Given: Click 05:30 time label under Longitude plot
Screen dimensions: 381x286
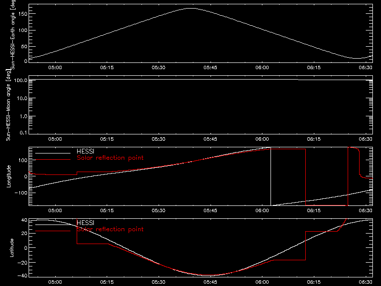Looking at the screenshot, I should tap(159, 210).
